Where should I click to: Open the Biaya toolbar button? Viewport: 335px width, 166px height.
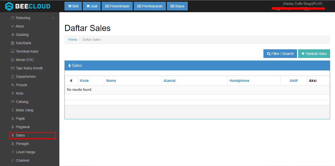177,6
